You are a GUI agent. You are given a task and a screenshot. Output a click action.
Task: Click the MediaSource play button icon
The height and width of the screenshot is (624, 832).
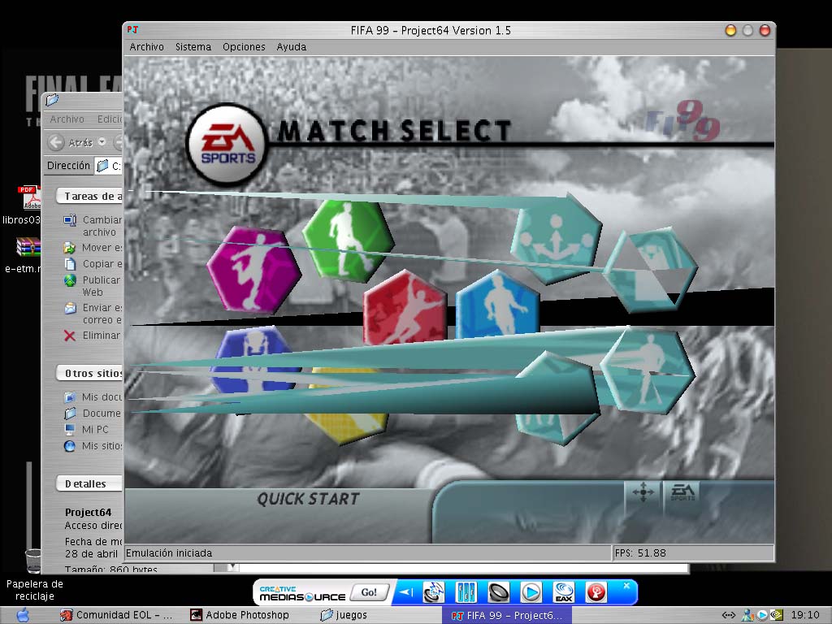pos(531,592)
